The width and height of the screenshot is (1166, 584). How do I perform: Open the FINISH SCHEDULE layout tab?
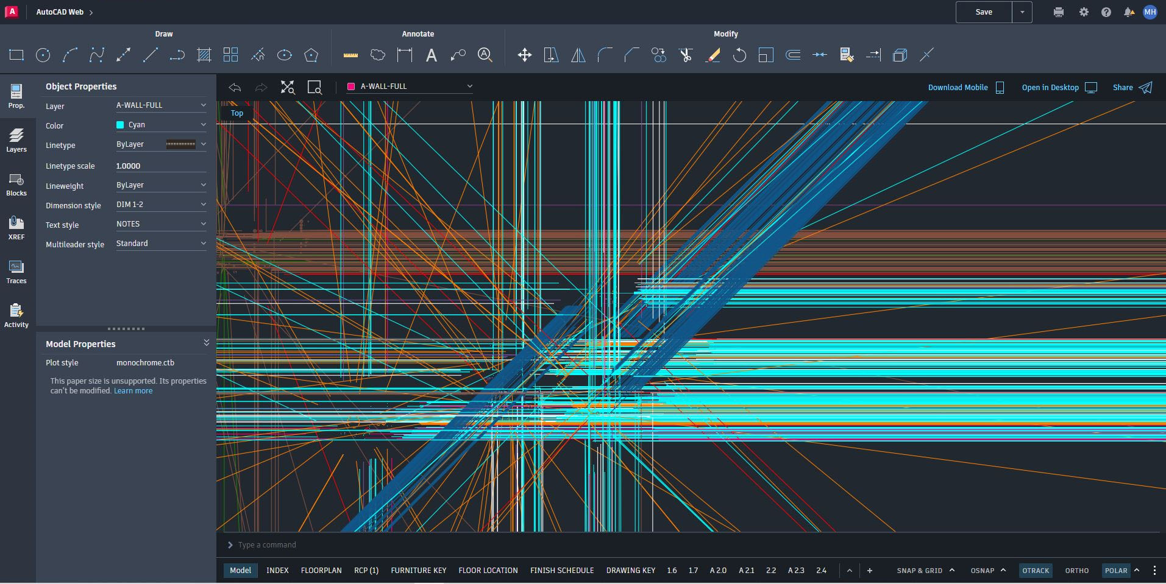coord(561,571)
